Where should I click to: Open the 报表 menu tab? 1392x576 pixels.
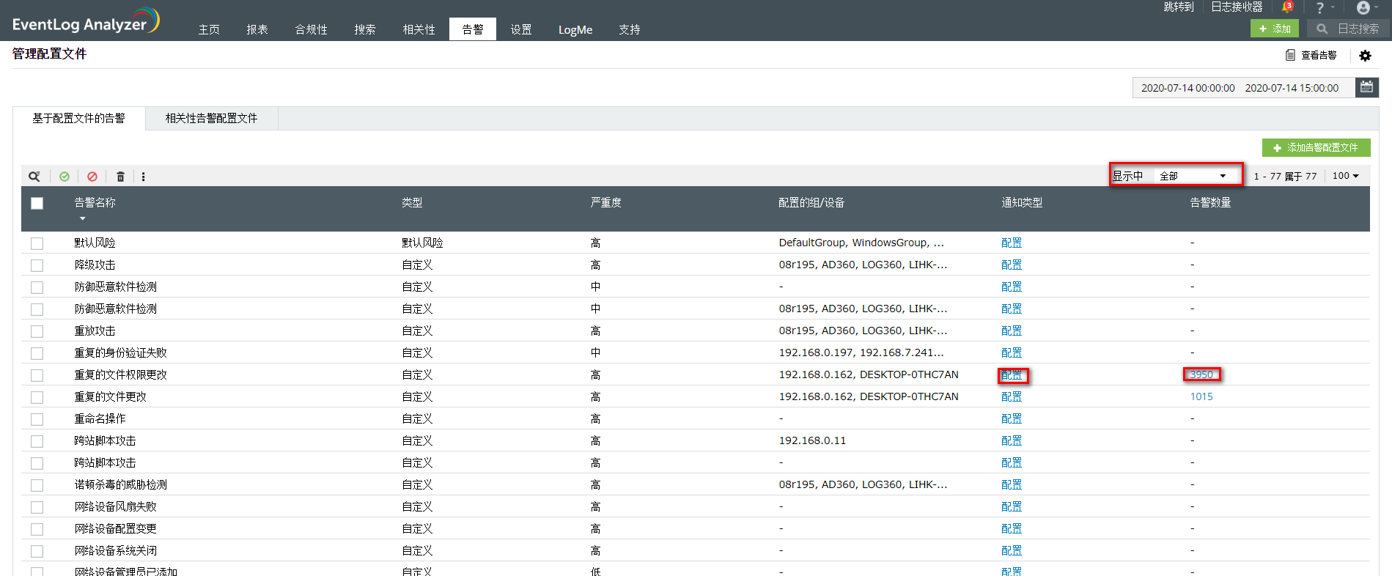pyautogui.click(x=257, y=29)
